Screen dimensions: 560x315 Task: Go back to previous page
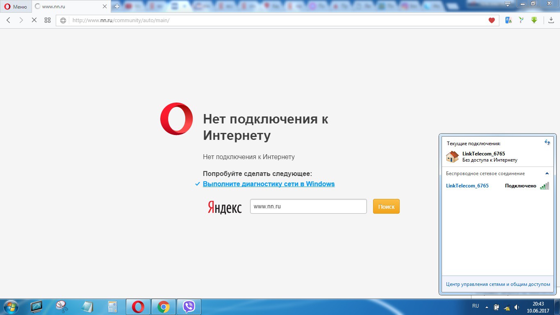point(9,20)
